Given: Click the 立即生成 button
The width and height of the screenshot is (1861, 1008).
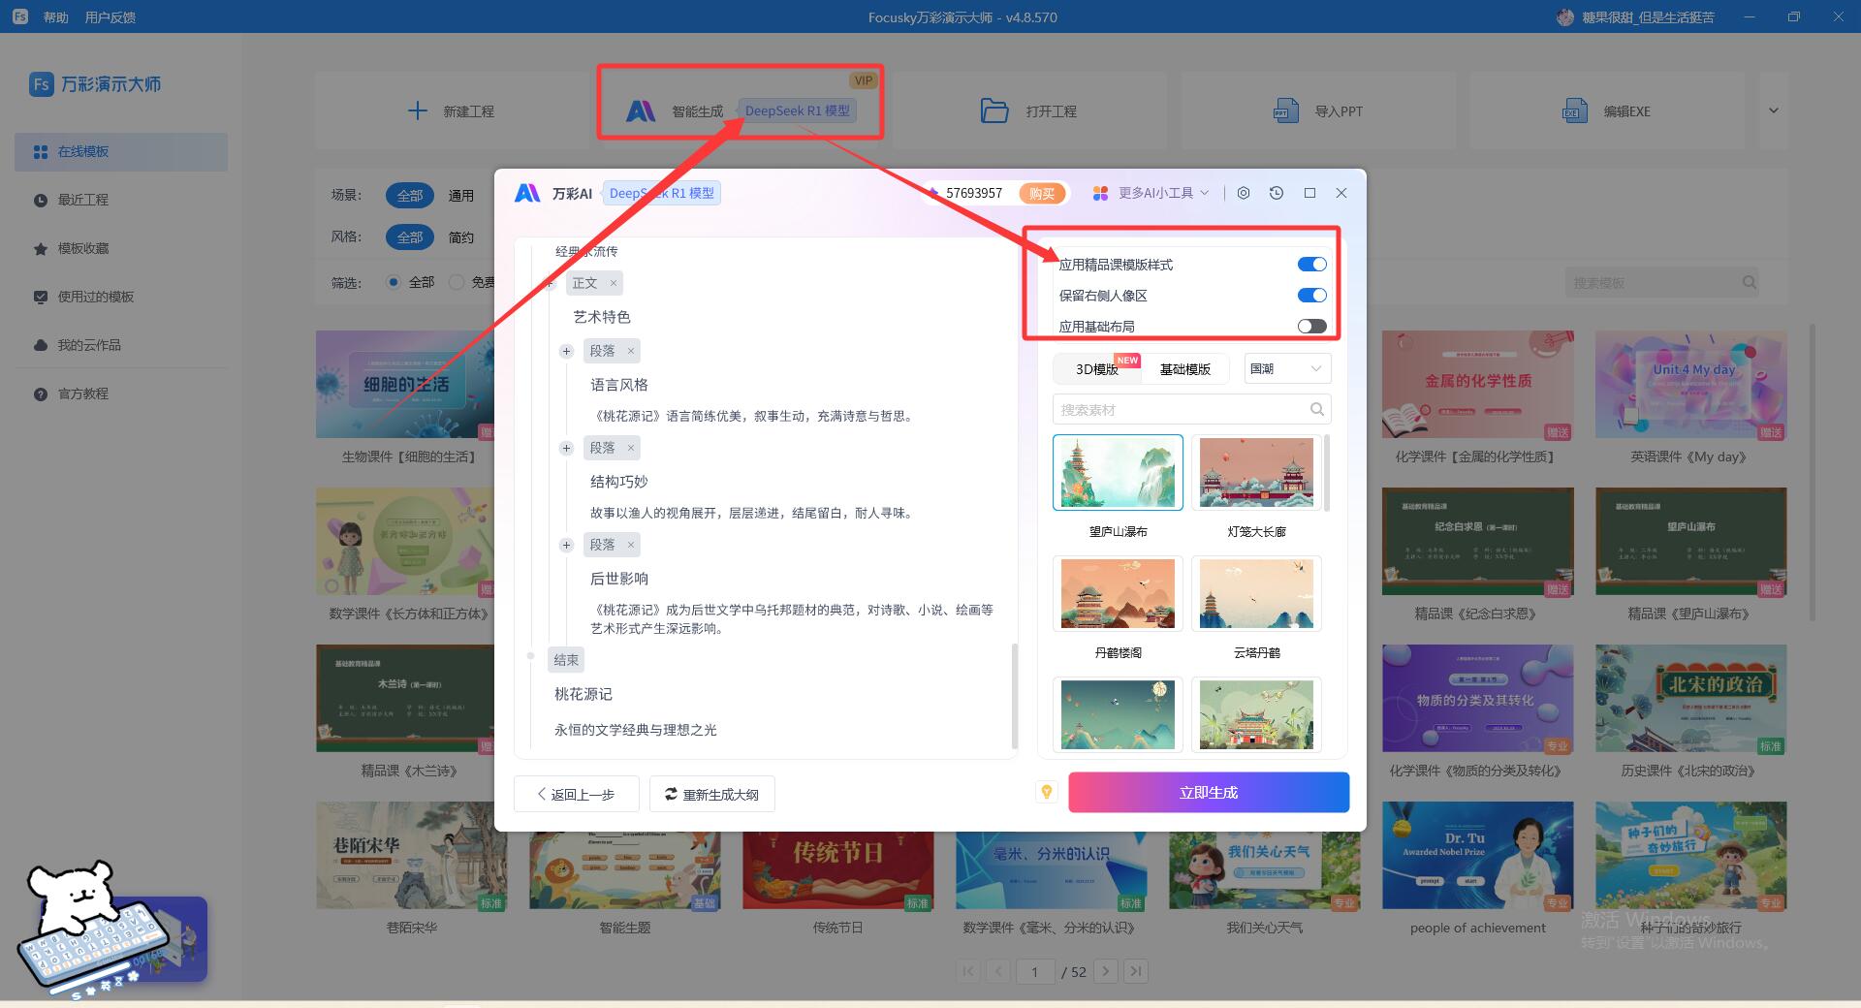Looking at the screenshot, I should pyautogui.click(x=1209, y=792).
